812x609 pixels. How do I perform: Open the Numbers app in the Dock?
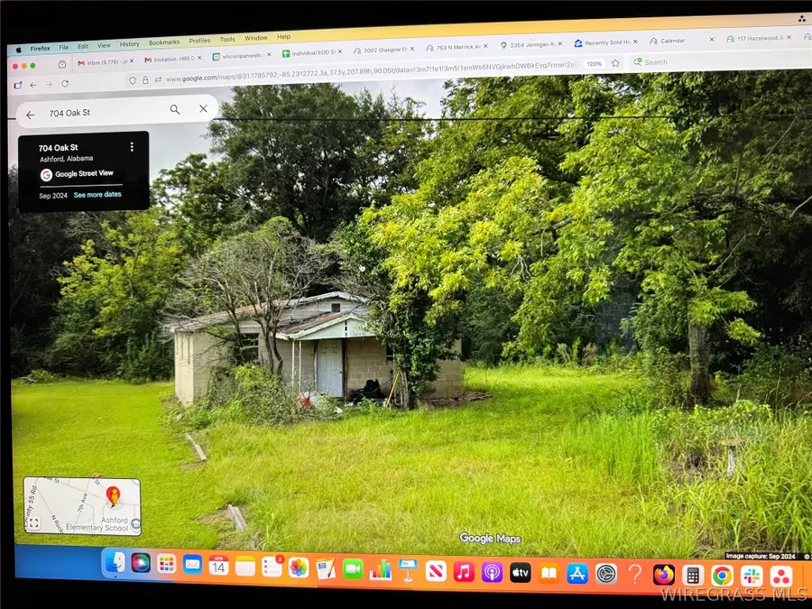pyautogui.click(x=380, y=570)
